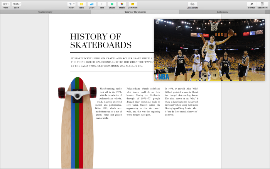Image resolution: width=270 pixels, height=169 pixels.
Task: Close the floating NBA video
Action: point(157,22)
